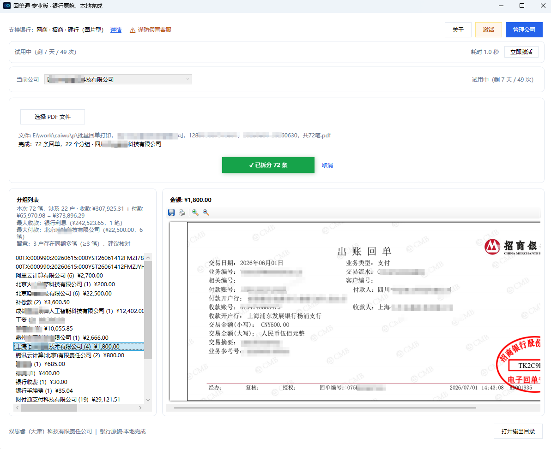Click the 分组列表 heading
This screenshot has width=551, height=449.
(x=28, y=200)
